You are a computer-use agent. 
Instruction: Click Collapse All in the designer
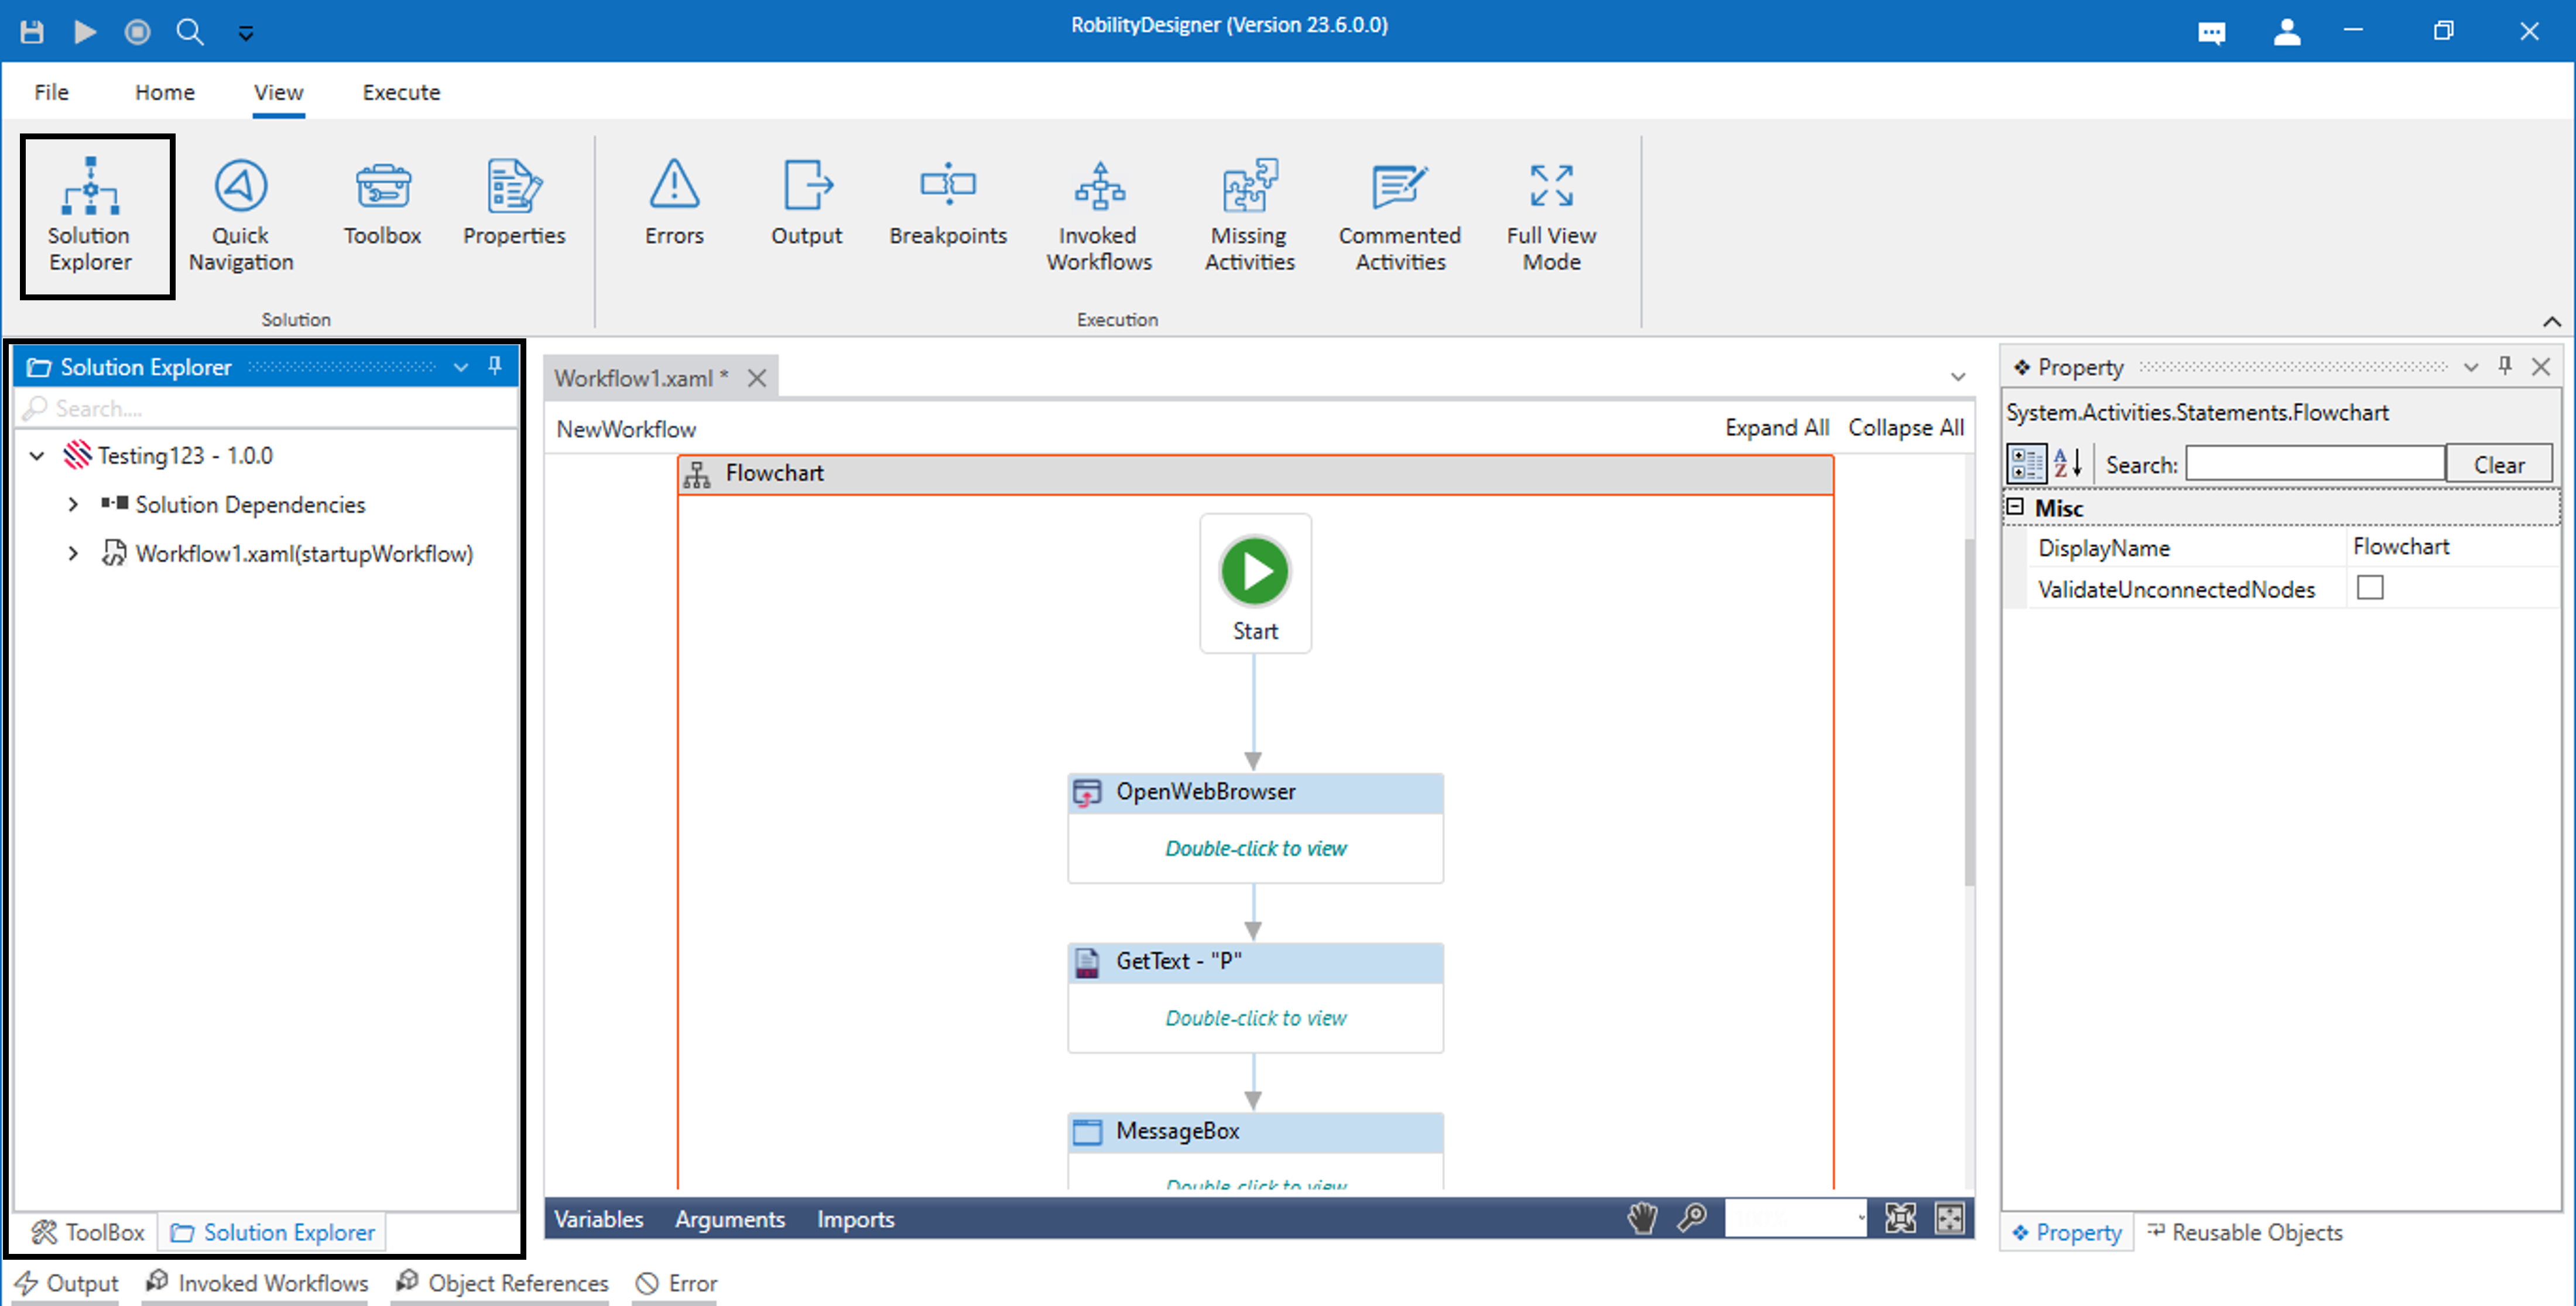(1905, 428)
